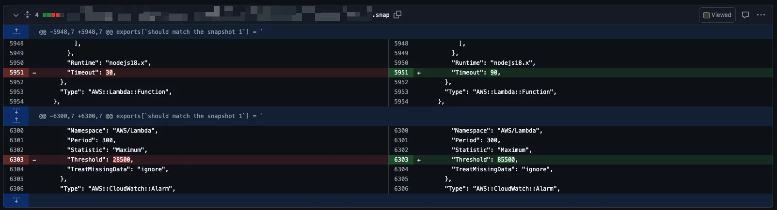Select added line number 5951
The image size is (777, 210).
pyautogui.click(x=401, y=73)
